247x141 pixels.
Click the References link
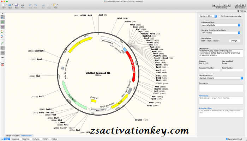[x=204, y=96]
